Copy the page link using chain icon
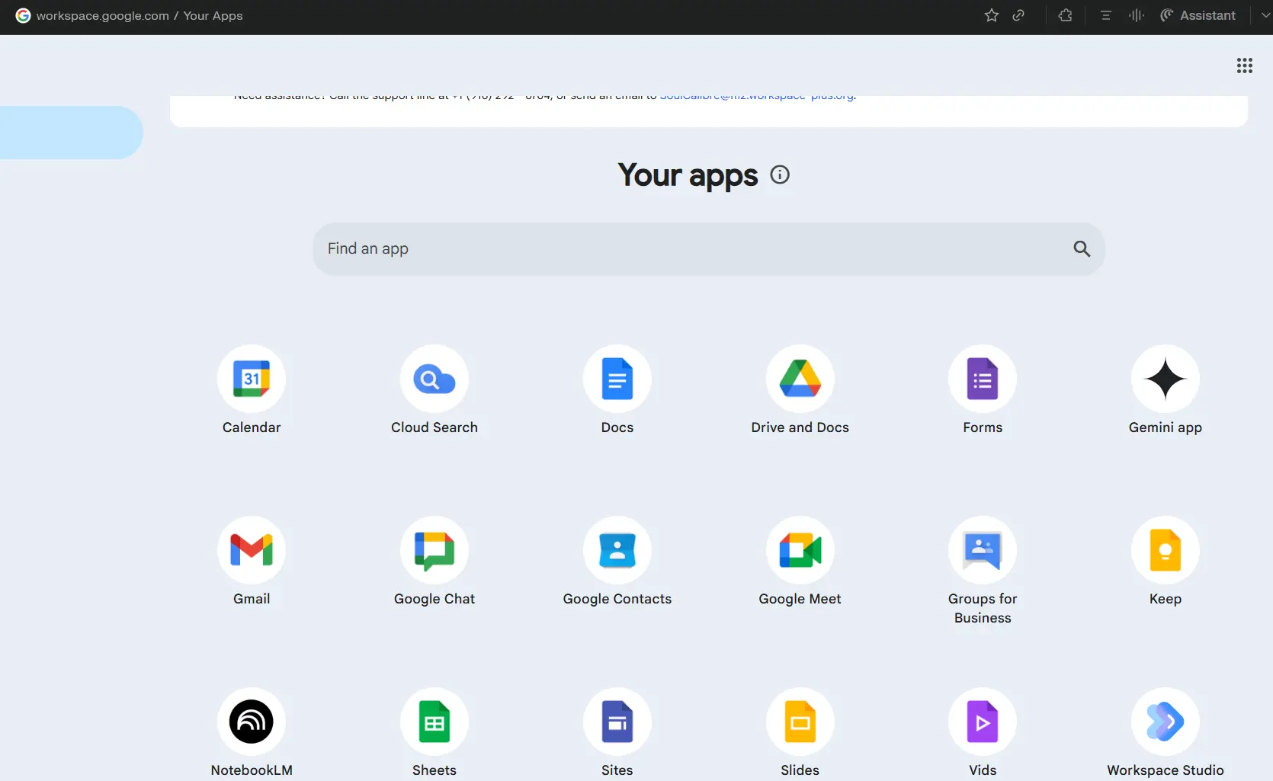 click(1018, 15)
